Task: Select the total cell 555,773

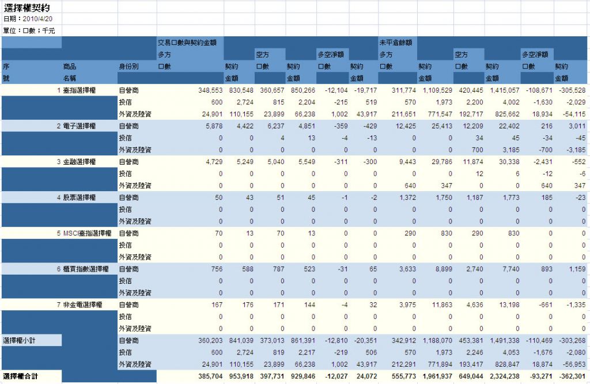Action: coord(404,376)
